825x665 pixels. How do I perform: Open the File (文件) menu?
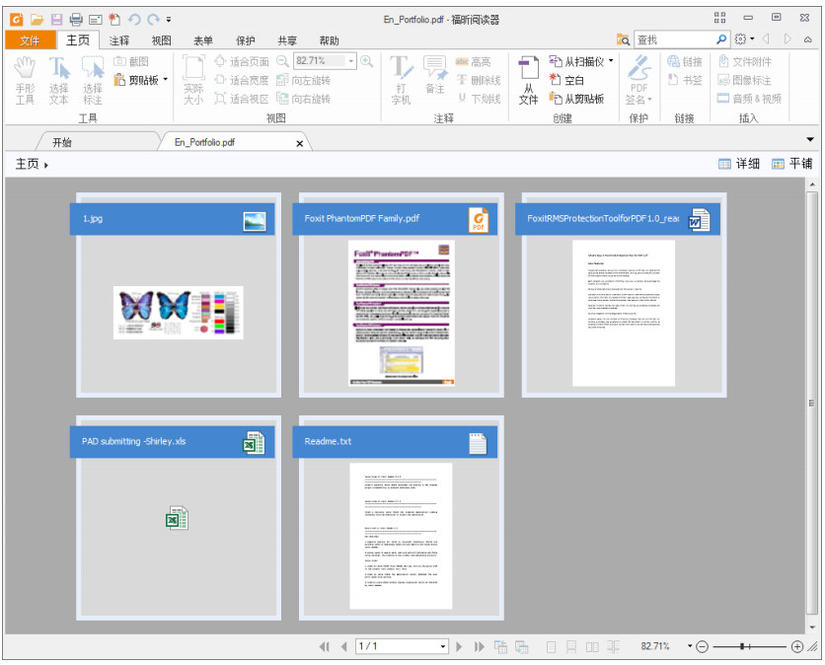pyautogui.click(x=30, y=40)
